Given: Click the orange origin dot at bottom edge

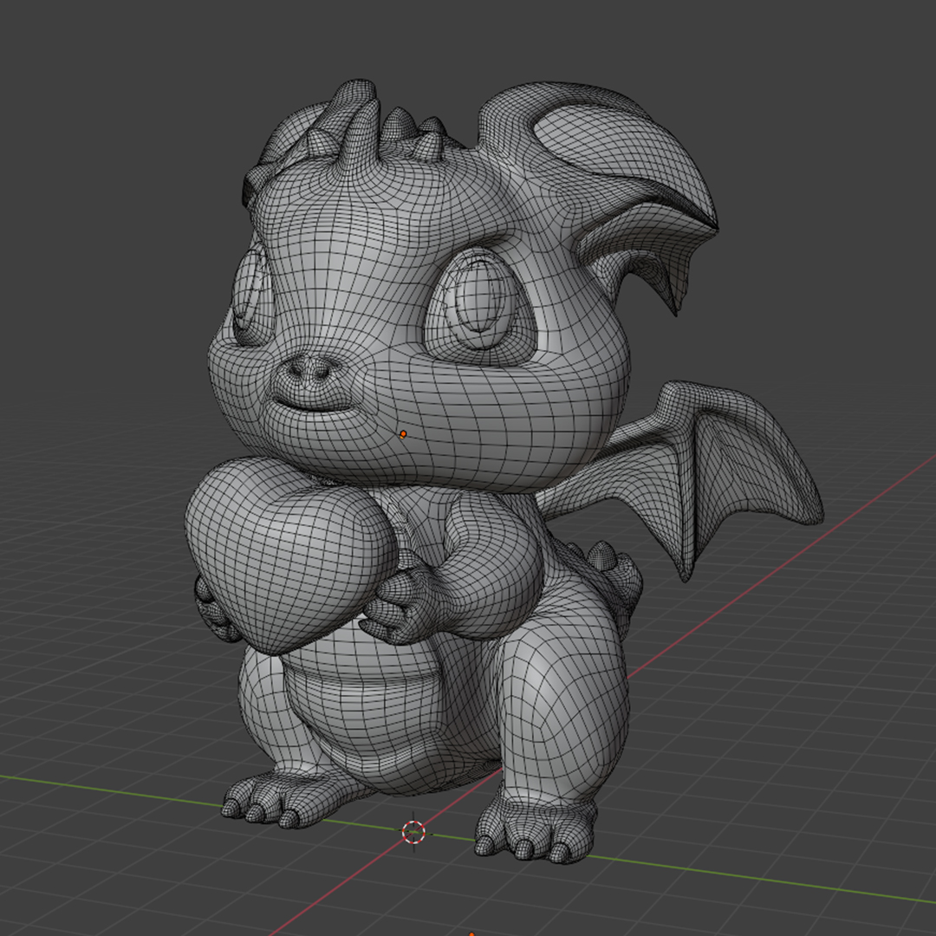Looking at the screenshot, I should (471, 933).
